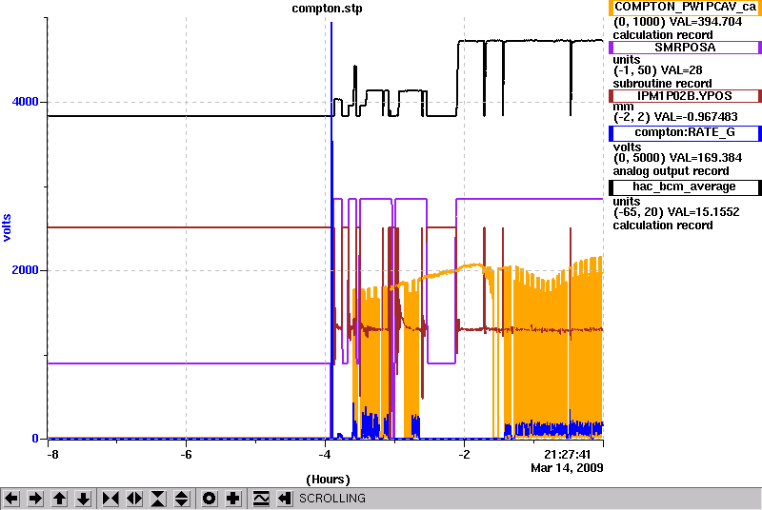The image size is (762, 510).
Task: Click the 0 y-axis tick label
Action: coord(35,439)
